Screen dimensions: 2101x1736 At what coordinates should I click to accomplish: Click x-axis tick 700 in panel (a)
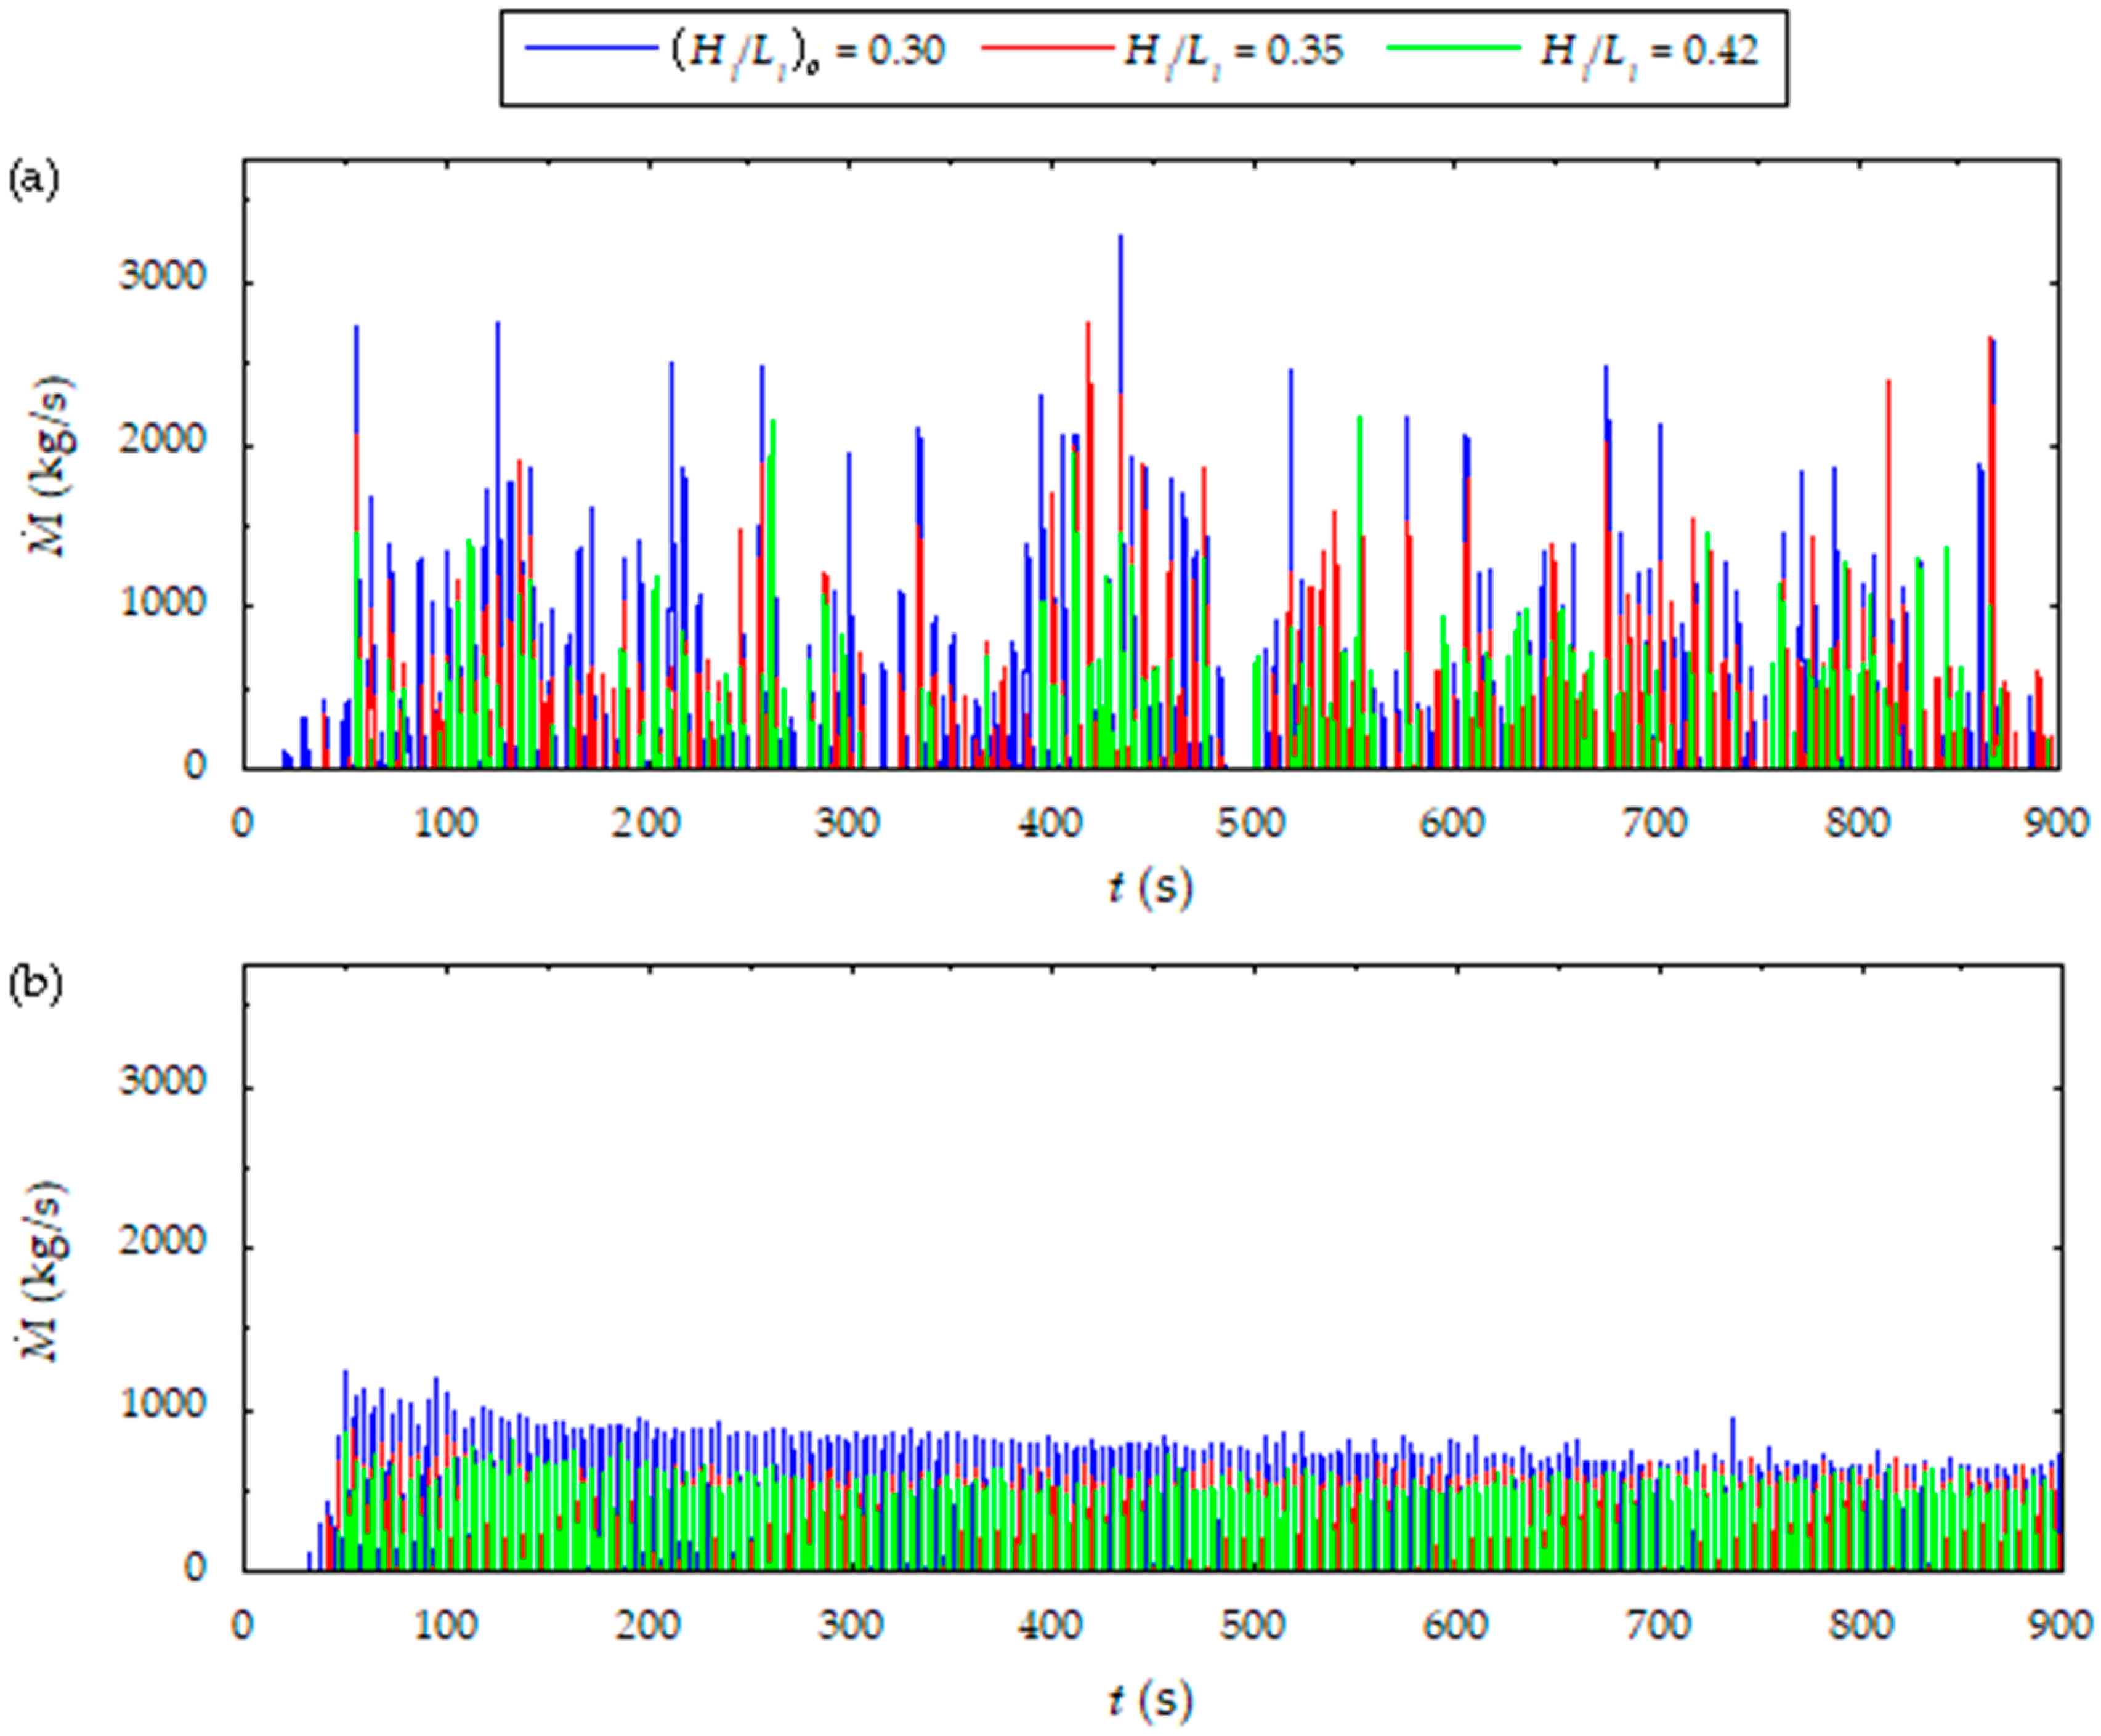1655,824
